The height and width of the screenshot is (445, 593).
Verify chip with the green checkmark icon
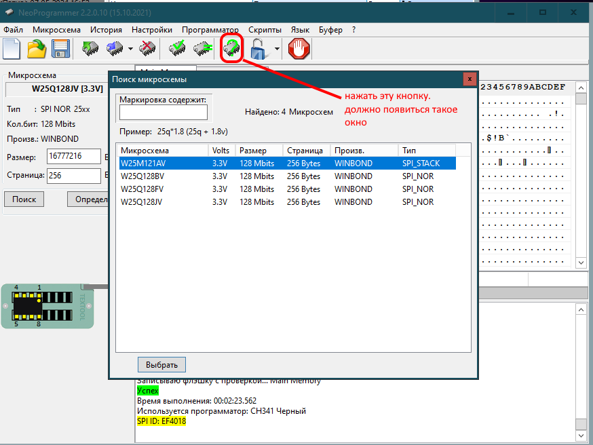coord(177,49)
